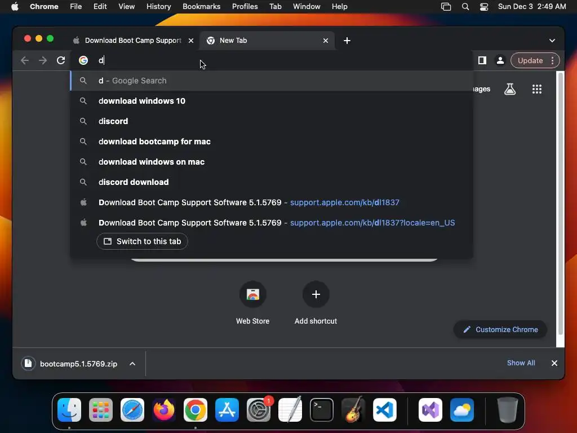Choose 'download windows 10' suggestion
This screenshot has height=433, width=577.
point(272,101)
